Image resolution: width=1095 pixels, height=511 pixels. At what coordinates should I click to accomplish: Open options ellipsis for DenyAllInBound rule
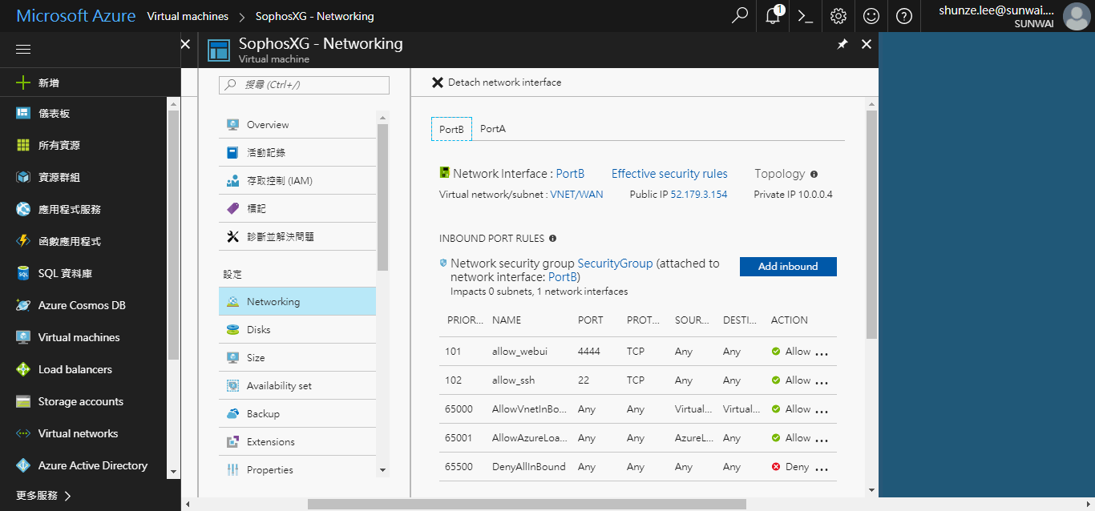822,468
